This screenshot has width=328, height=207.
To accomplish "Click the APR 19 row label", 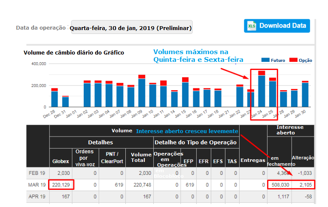I will coord(38,197).
